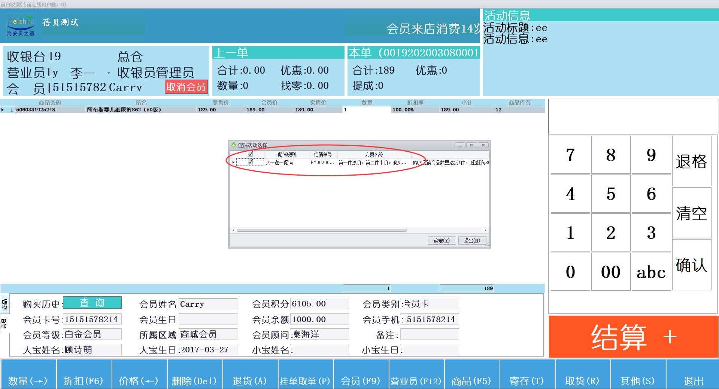Click the 会员姓名 field showing Carry
719x389 pixels.
tap(208, 304)
